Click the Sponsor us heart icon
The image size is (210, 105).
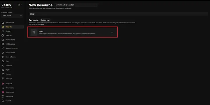pyautogui.click(x=3, y=92)
